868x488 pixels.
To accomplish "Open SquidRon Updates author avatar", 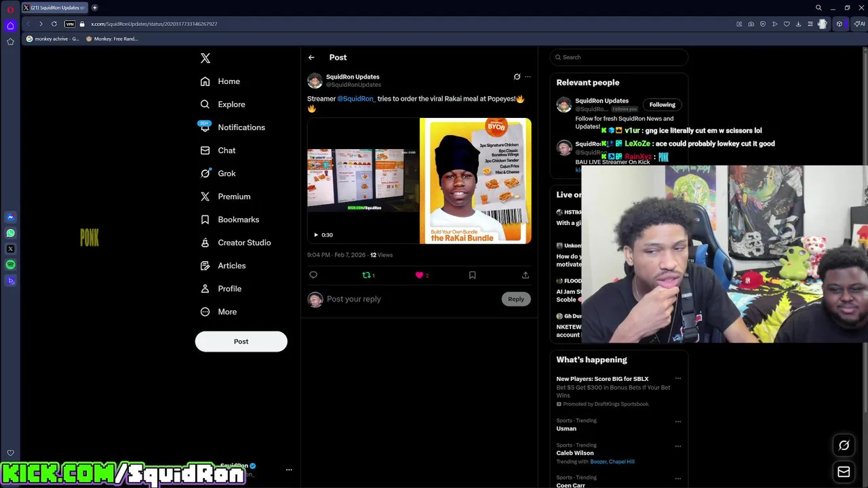I will pos(315,81).
